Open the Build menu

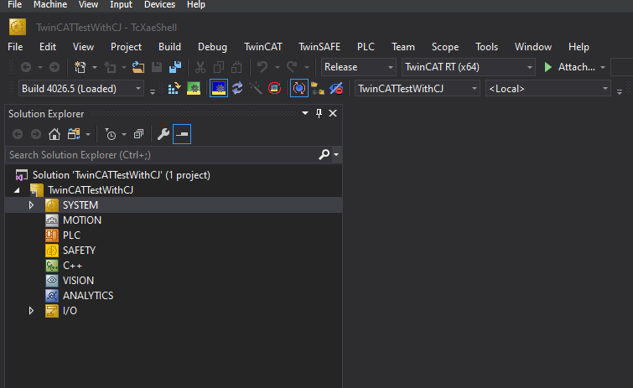click(x=169, y=47)
